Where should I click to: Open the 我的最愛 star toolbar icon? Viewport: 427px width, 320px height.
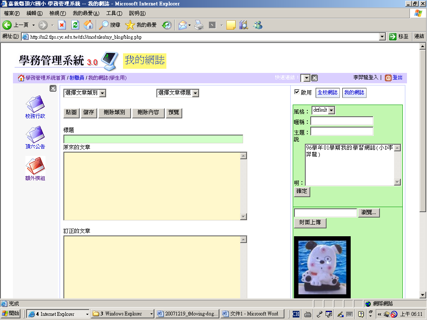point(130,25)
